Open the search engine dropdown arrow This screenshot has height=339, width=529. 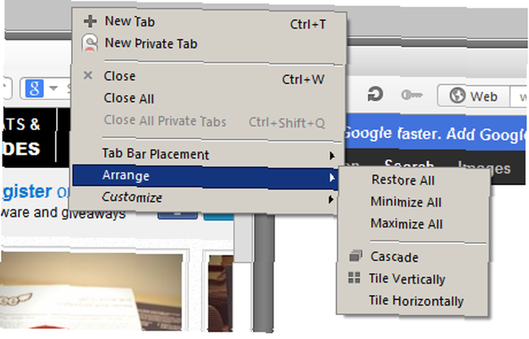click(x=53, y=88)
